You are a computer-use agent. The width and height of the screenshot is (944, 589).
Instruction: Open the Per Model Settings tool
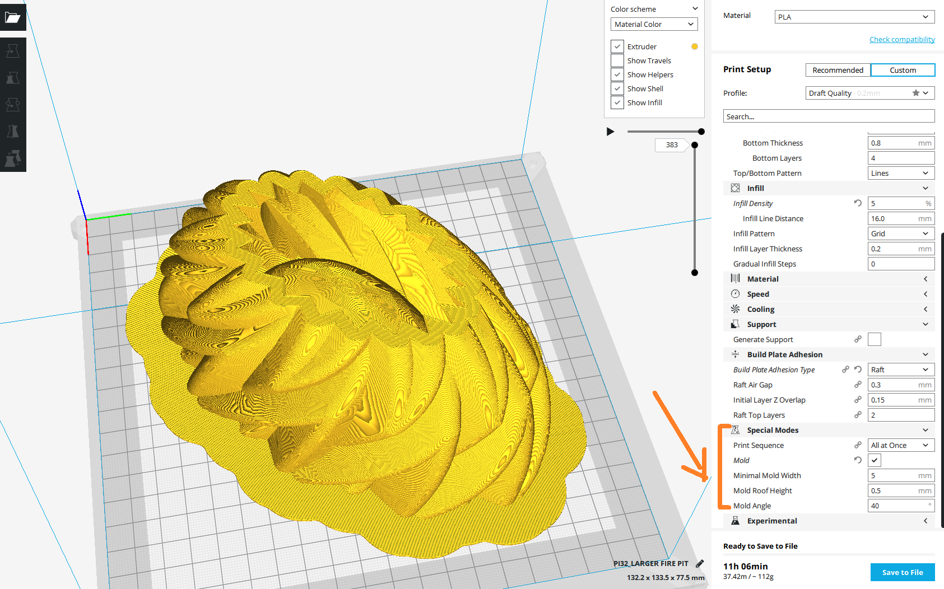(x=12, y=158)
